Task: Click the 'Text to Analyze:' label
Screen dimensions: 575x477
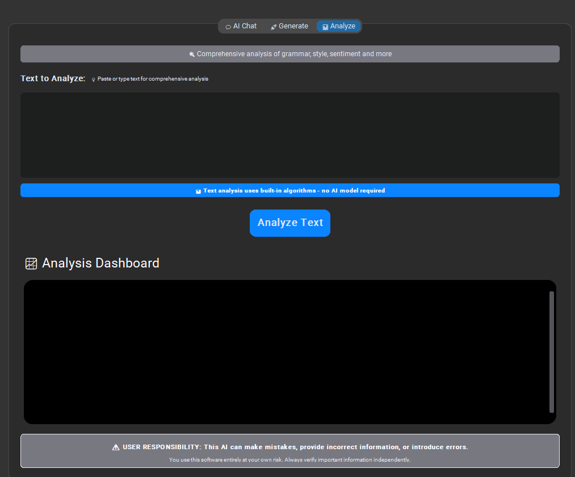Action: click(53, 78)
